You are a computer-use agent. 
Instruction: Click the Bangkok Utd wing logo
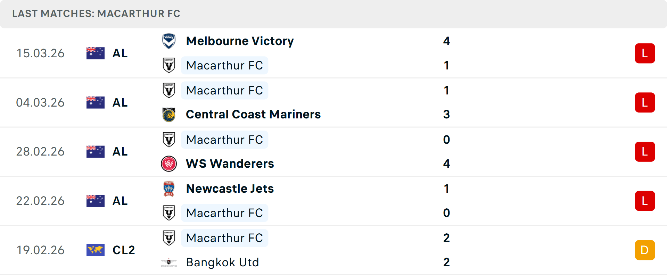[x=169, y=262]
